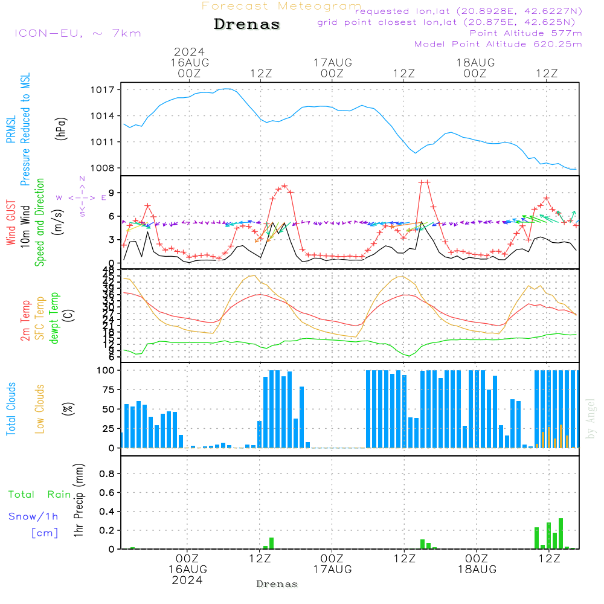Select '18AUG' date on the top time axis
This screenshot has width=604, height=604.
click(475, 63)
